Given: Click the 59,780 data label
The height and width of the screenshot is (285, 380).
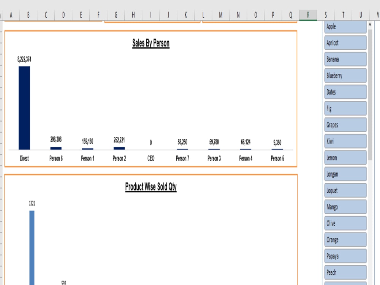Looking at the screenshot, I should tap(214, 142).
